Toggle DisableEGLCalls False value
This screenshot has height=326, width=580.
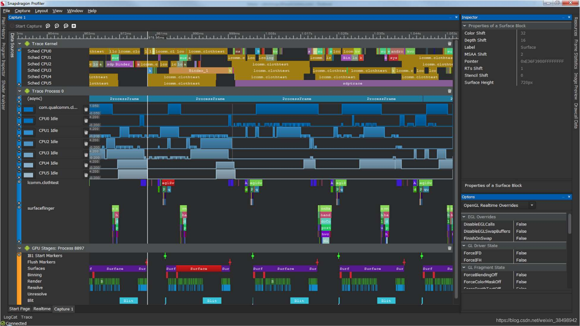(x=521, y=224)
